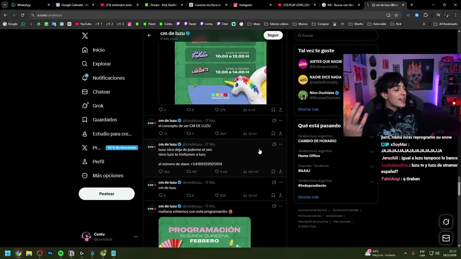The image size is (461, 259).
Task: Open Chatear in X sidebar
Action: (96, 92)
